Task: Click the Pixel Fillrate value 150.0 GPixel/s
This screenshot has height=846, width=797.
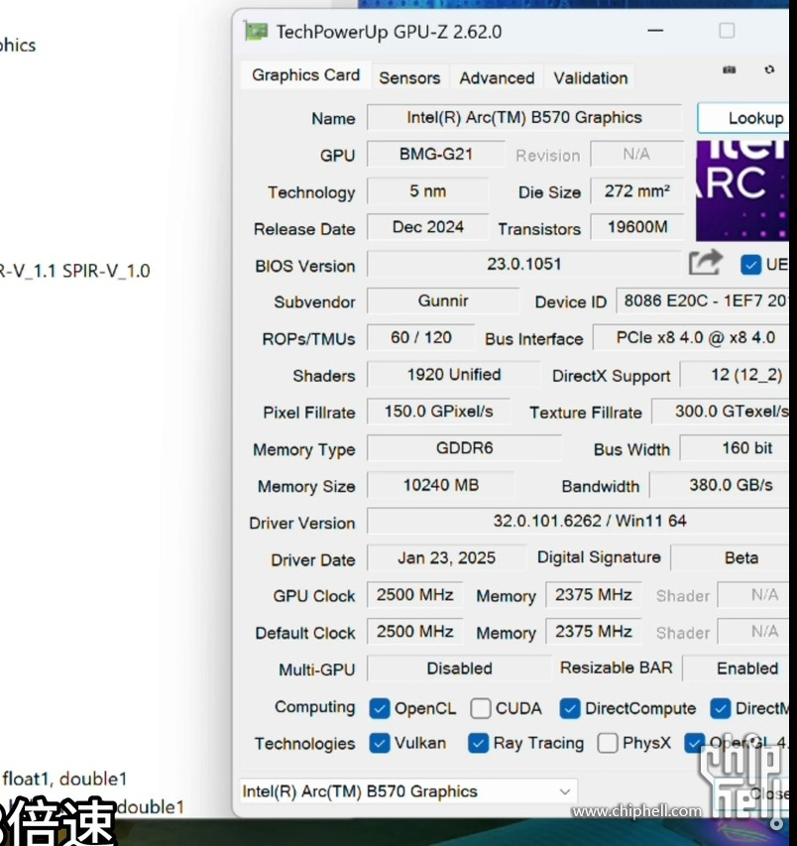Action: point(438,412)
